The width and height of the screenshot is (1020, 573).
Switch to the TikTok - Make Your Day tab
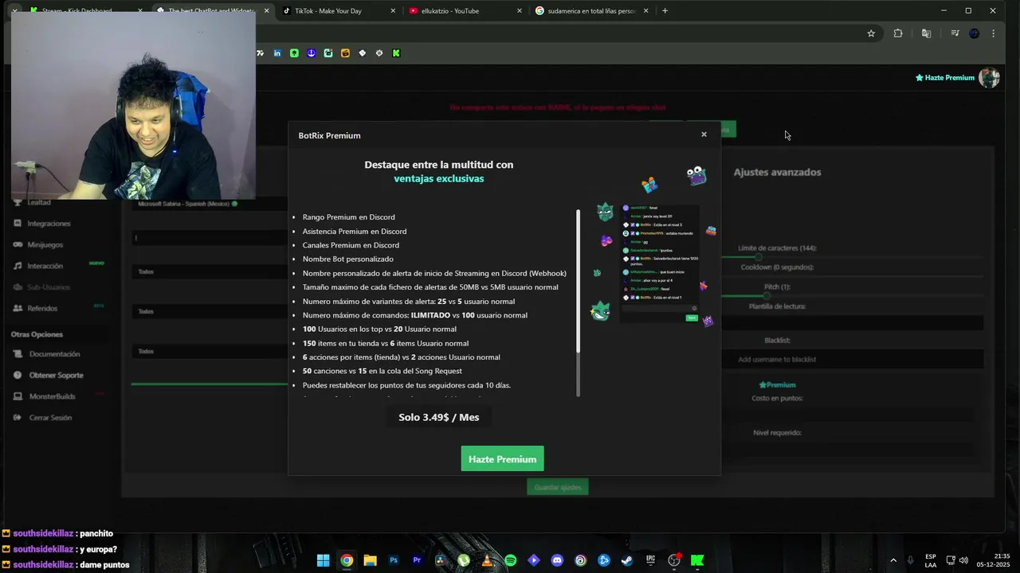(x=339, y=10)
